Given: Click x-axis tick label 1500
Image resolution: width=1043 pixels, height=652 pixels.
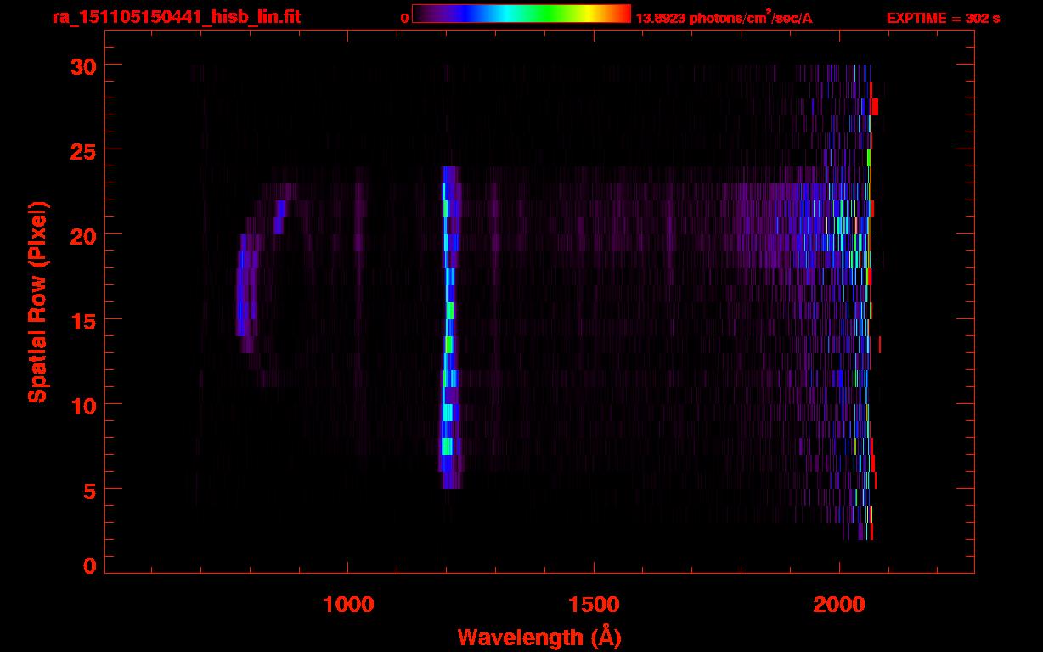Looking at the screenshot, I should pyautogui.click(x=593, y=604).
